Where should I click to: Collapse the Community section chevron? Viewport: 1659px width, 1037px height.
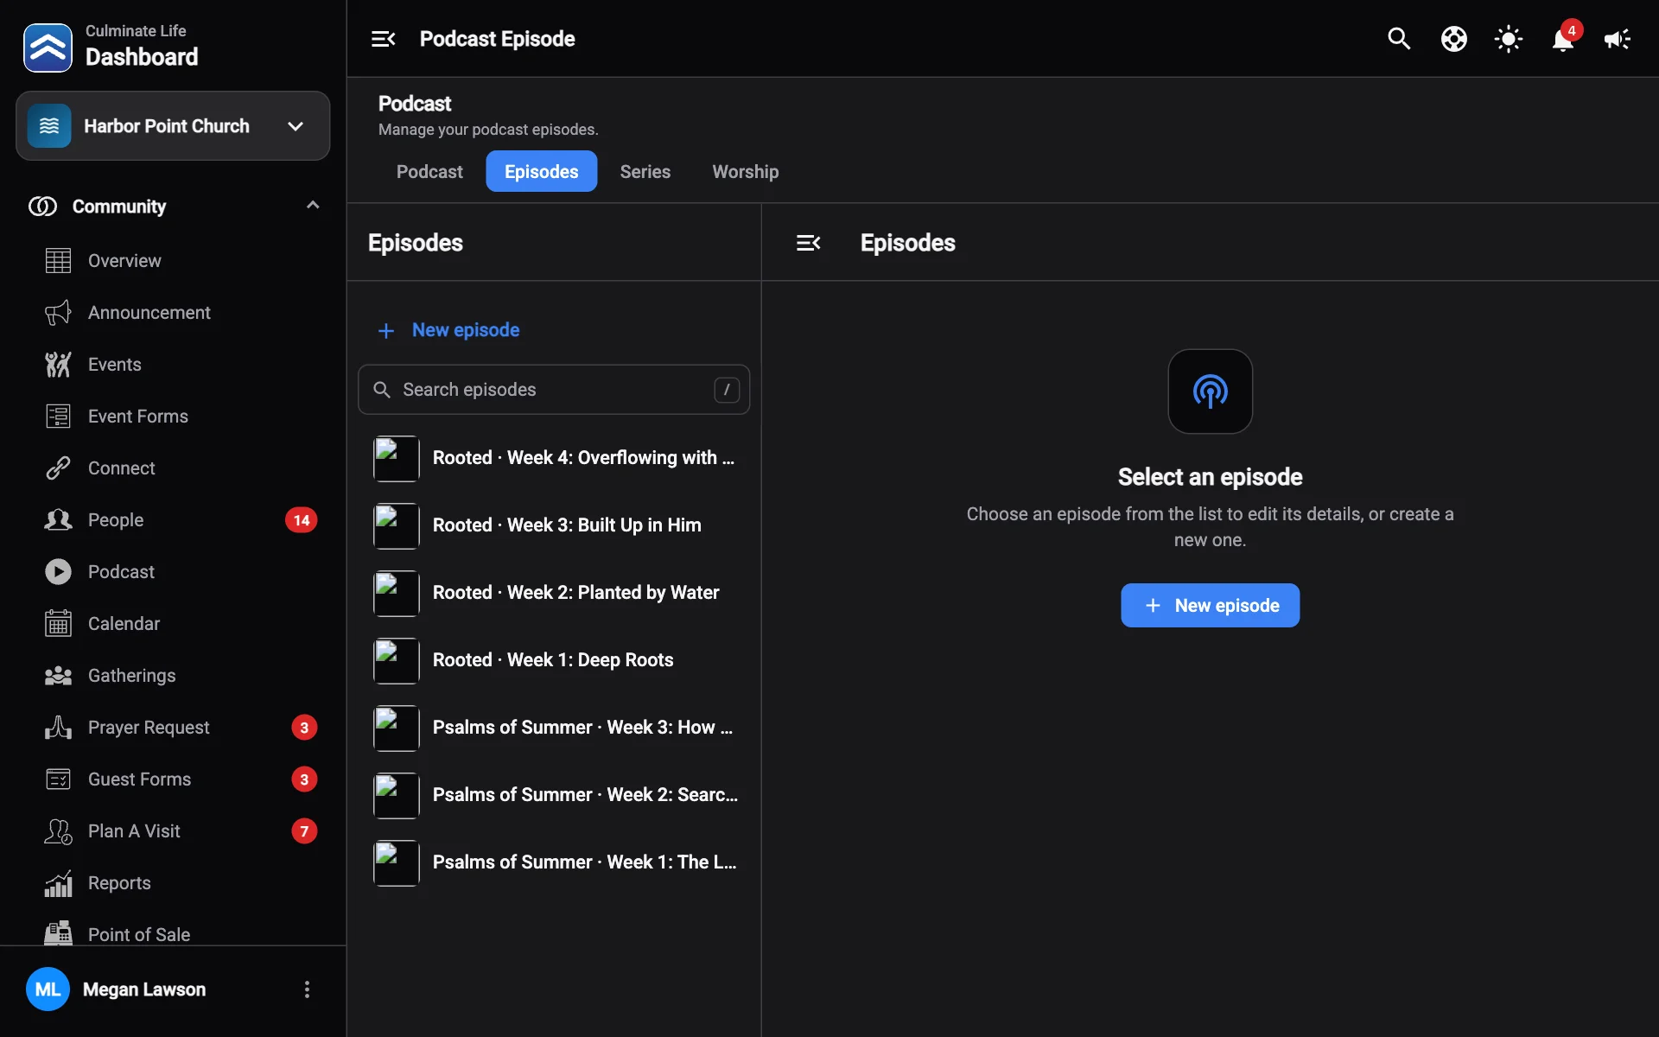click(313, 206)
